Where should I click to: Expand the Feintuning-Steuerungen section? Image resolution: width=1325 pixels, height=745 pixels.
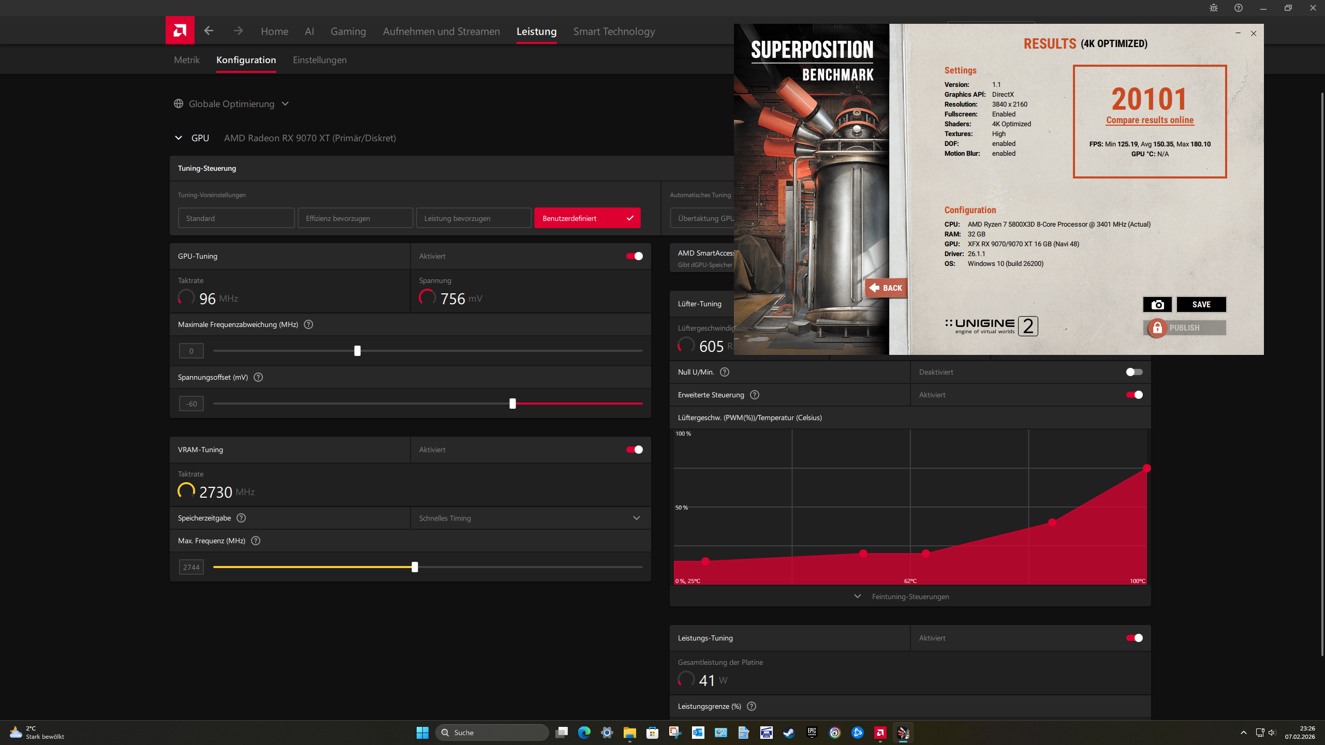coord(910,596)
